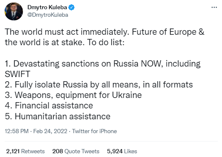Open the Dmytro Kuleba display name link

(47, 8)
